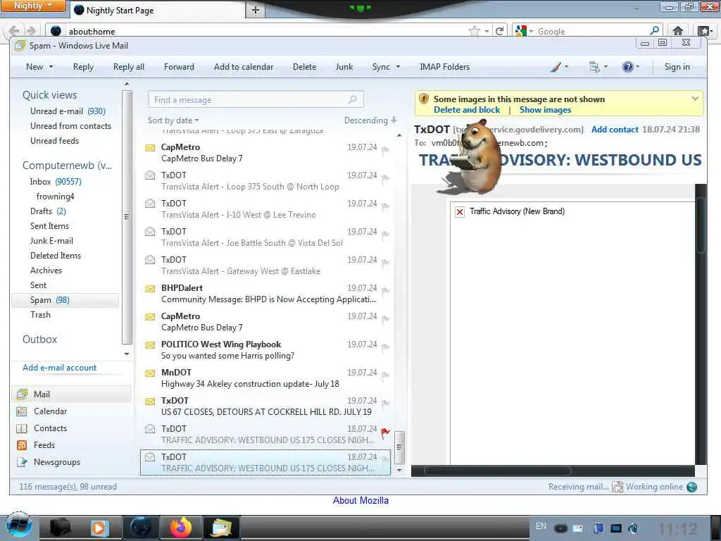721x541 pixels.
Task: Click the Mail icon in the bottom navigation
Action: pos(22,394)
